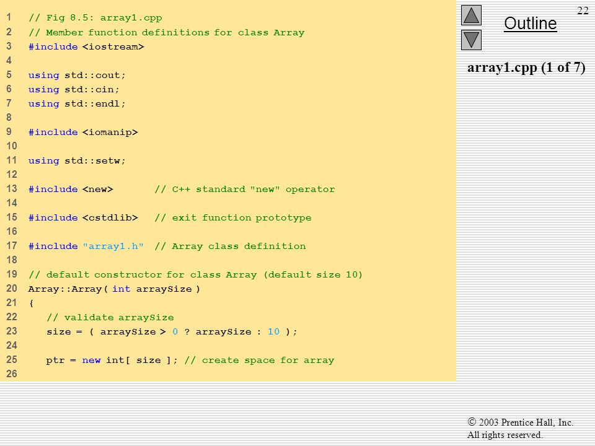Click the "array1.h" include string
The image size is (595, 446).
(x=113, y=246)
